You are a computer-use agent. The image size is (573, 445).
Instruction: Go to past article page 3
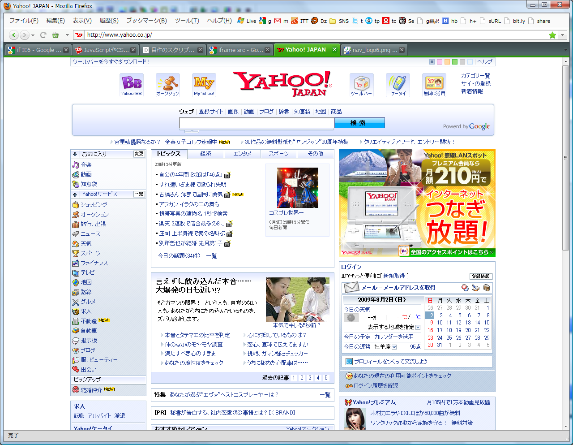click(x=310, y=378)
